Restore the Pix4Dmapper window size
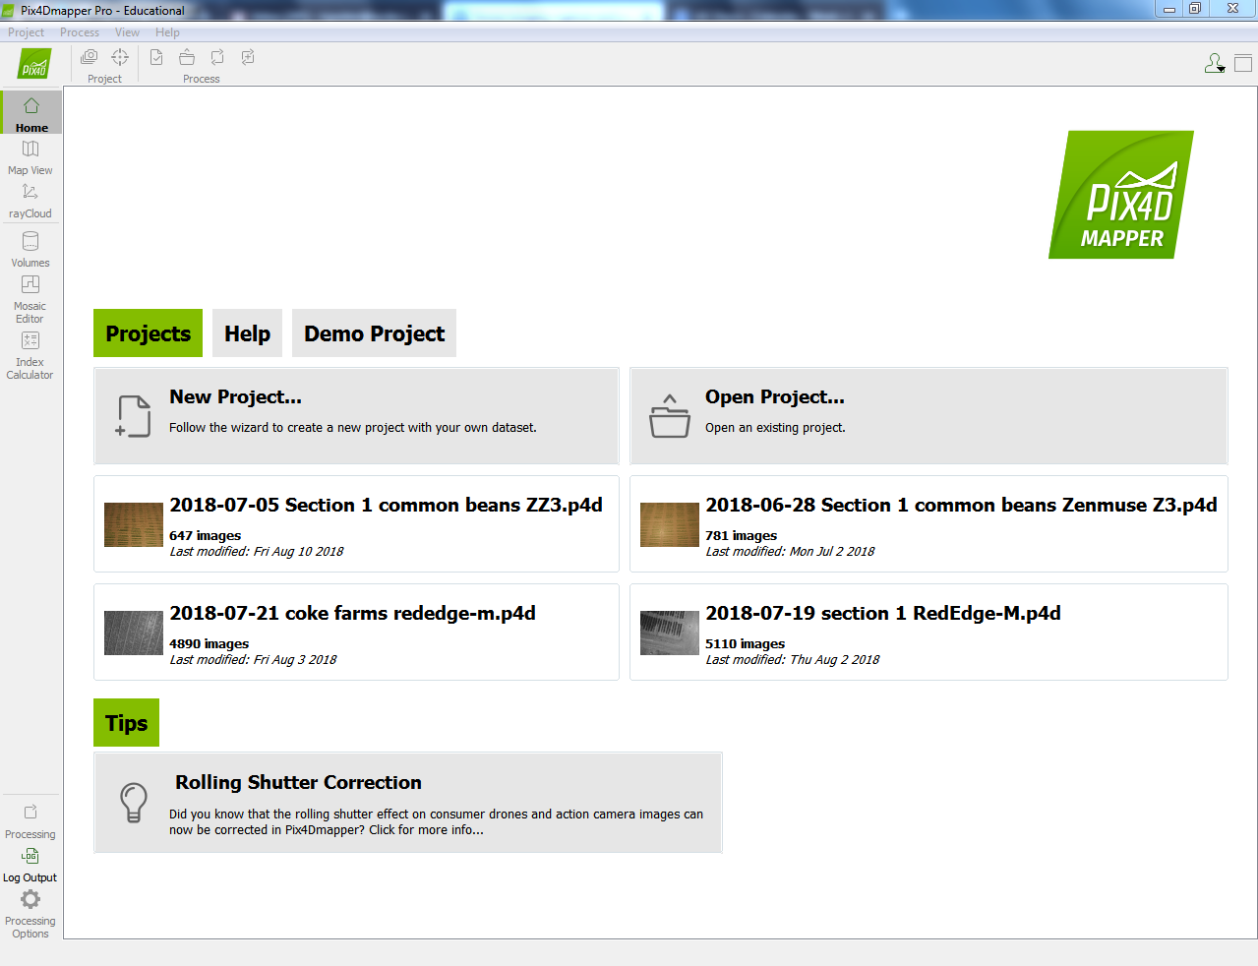 click(1195, 9)
